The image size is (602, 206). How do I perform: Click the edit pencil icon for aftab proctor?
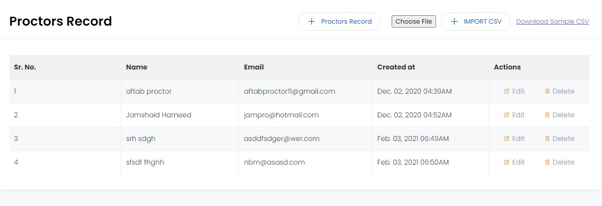[x=506, y=91]
